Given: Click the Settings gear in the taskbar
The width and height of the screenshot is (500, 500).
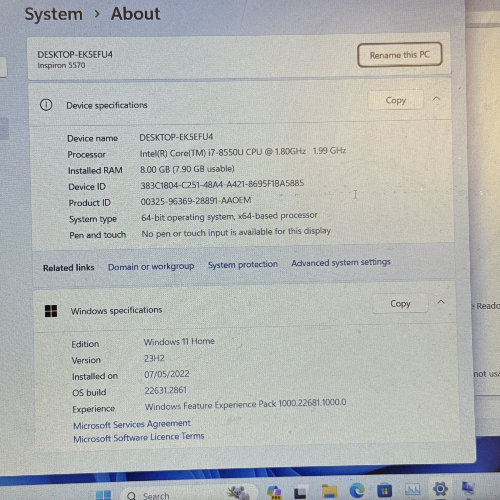Looking at the screenshot, I should [x=440, y=488].
